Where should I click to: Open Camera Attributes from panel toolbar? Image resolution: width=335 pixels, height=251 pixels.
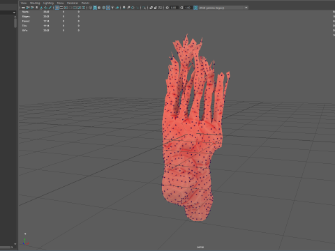click(x=32, y=8)
